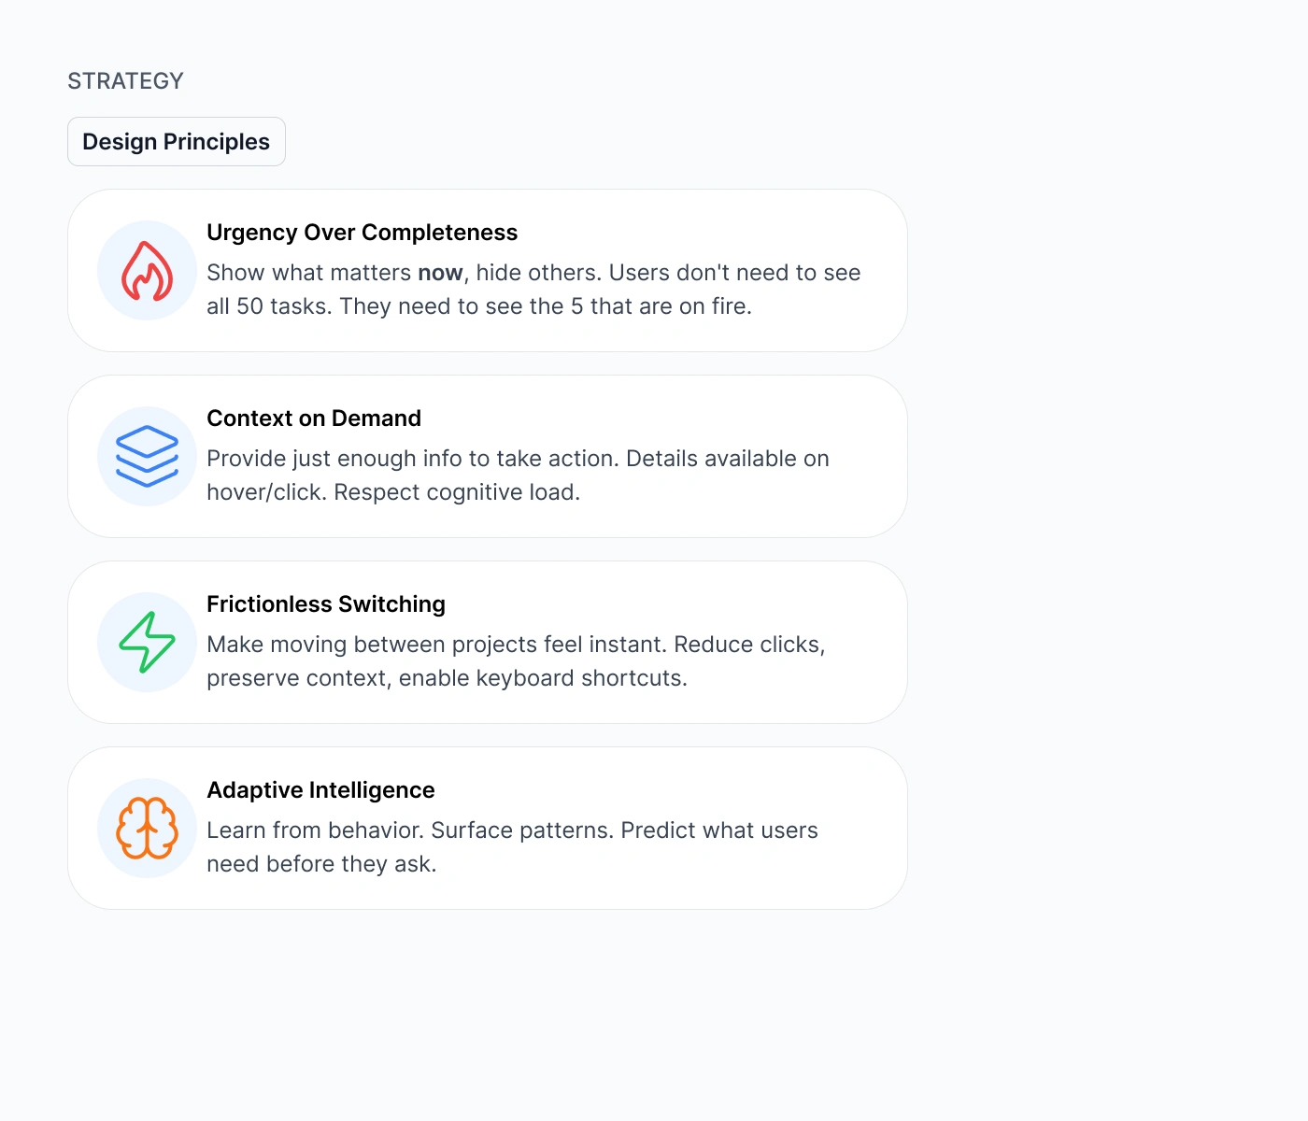Click "Details available on" text in second card
Screen dimensions: 1308x1121
[728, 459]
